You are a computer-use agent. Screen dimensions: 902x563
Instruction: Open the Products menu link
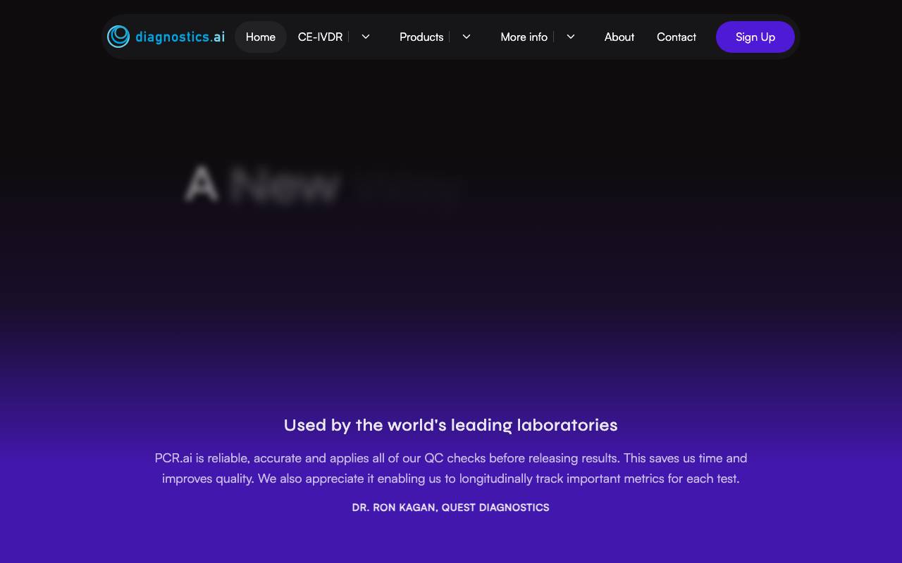click(x=421, y=37)
